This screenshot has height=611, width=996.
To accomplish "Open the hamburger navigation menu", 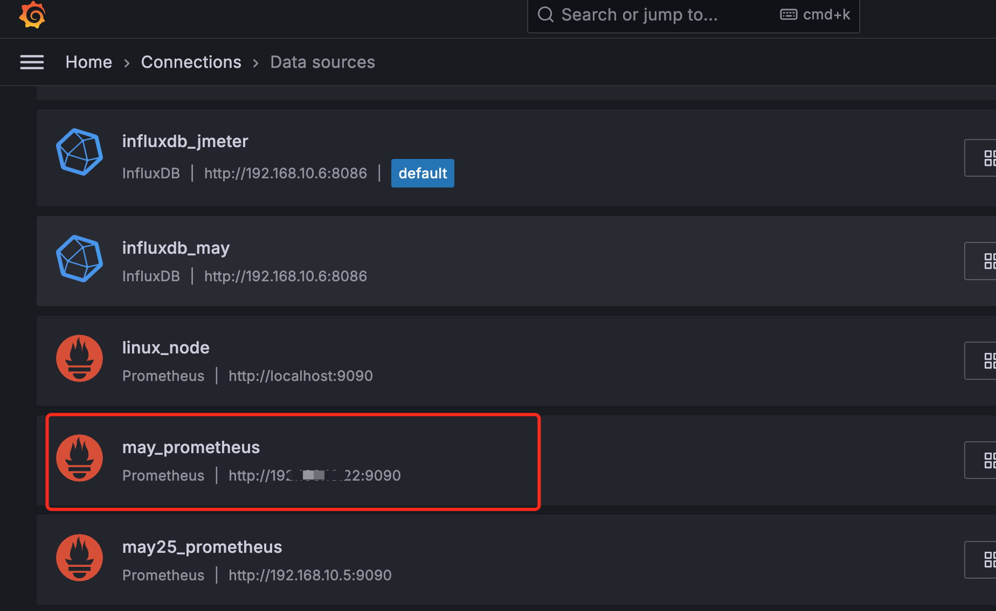I will [x=32, y=63].
